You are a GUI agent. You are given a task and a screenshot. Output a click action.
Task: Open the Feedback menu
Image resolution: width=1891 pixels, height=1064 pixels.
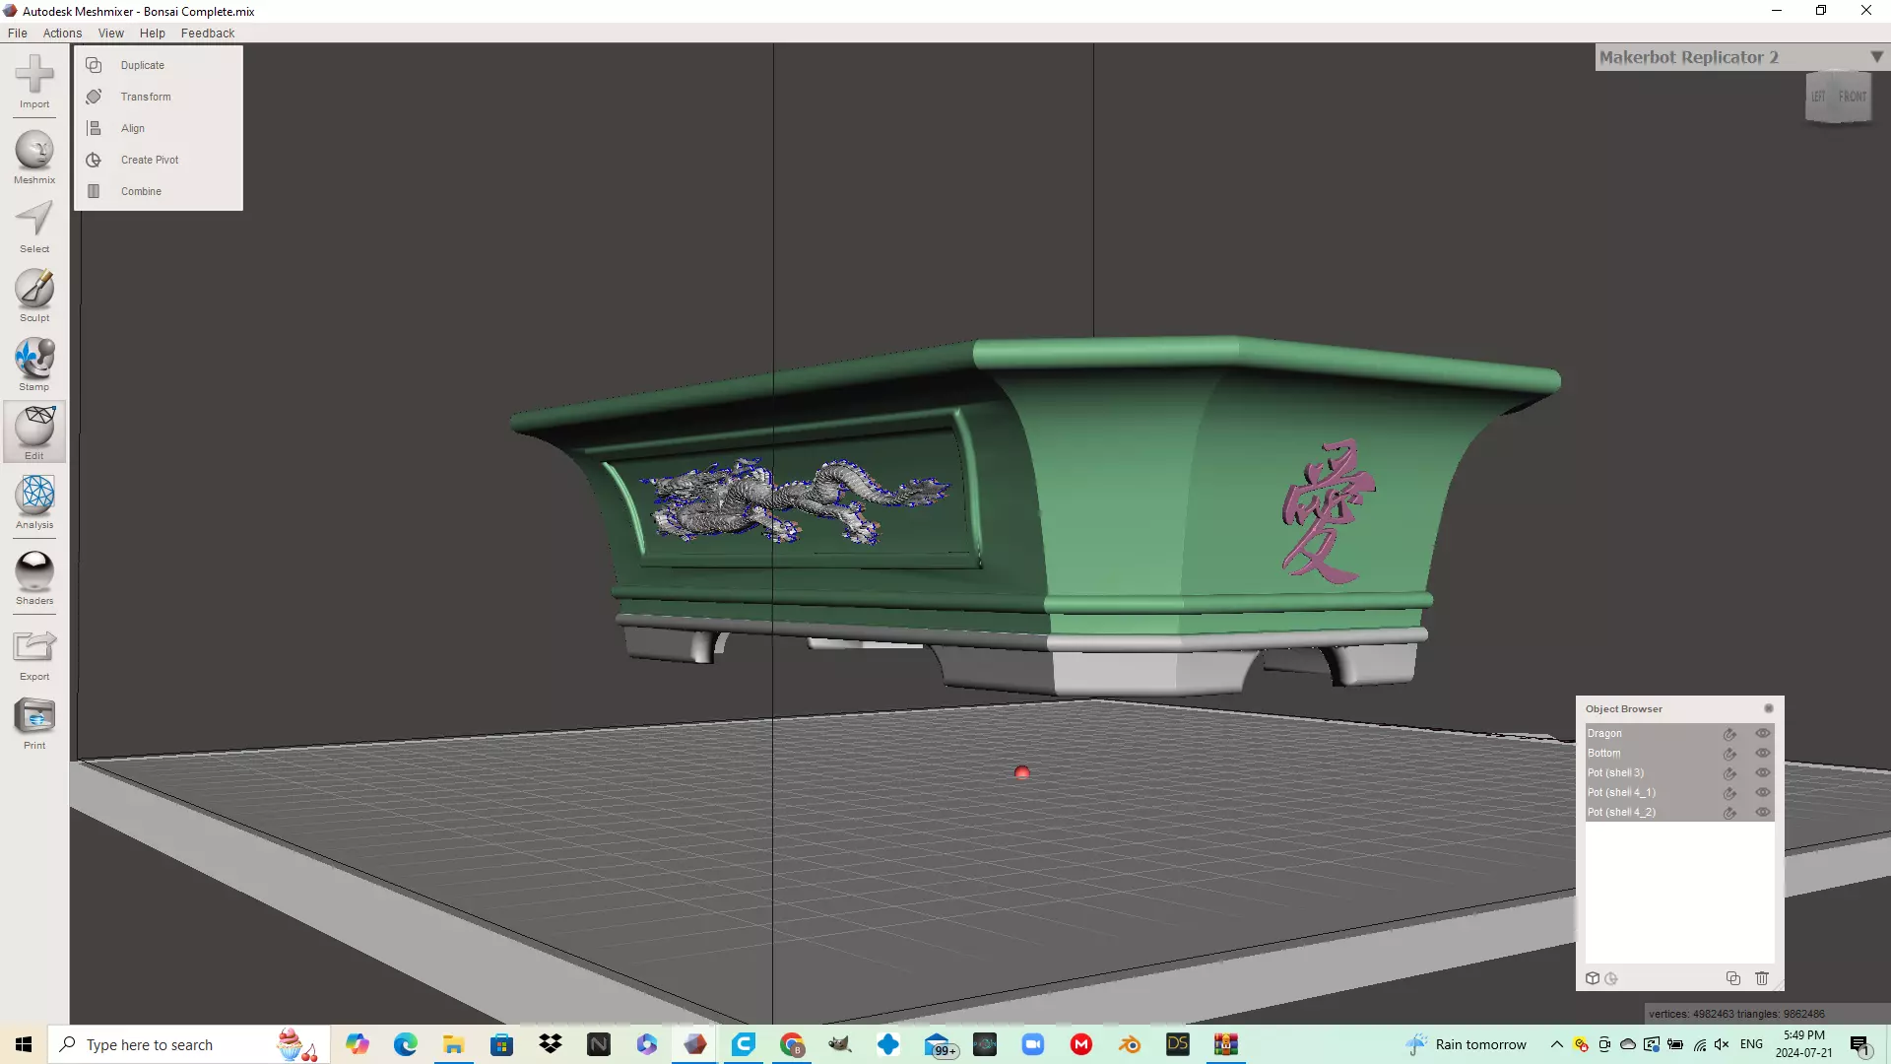208,33
